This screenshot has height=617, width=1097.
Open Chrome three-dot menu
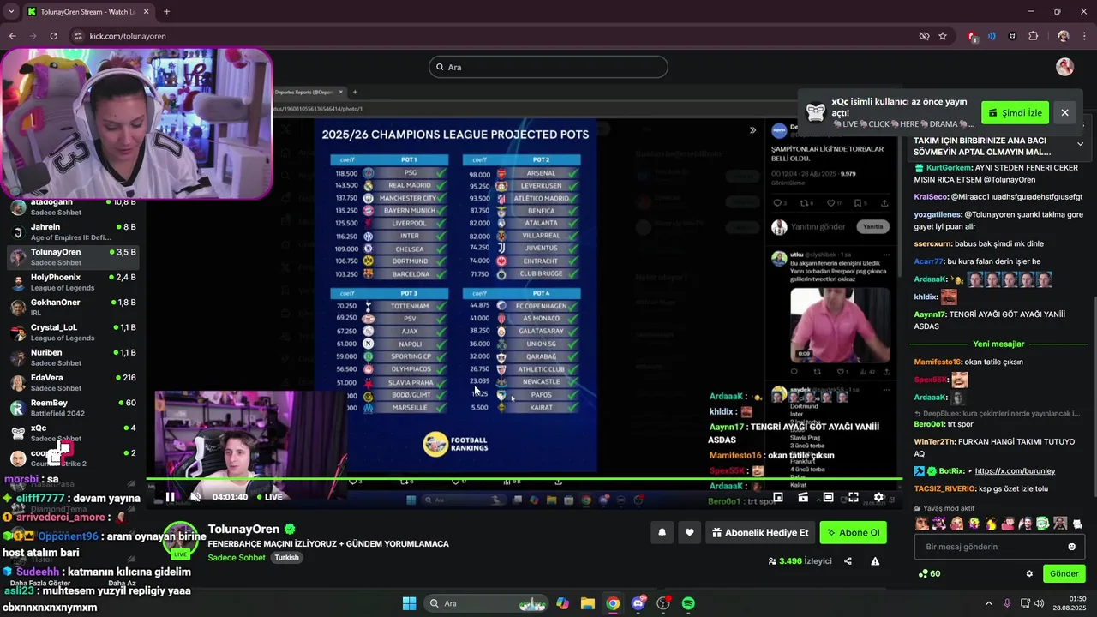pyautogui.click(x=1083, y=36)
